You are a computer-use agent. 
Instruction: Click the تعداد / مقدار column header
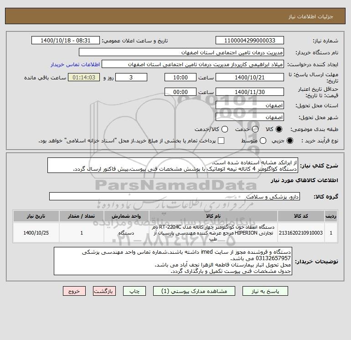82,216
